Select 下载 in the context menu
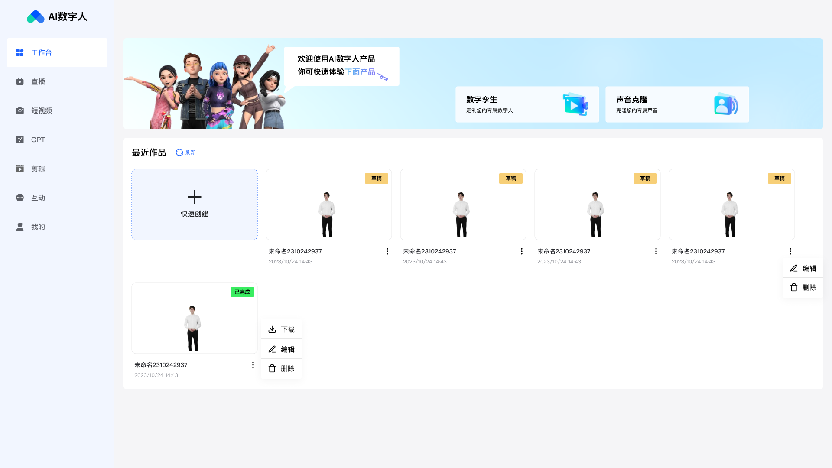Image resolution: width=832 pixels, height=468 pixels. tap(281, 330)
